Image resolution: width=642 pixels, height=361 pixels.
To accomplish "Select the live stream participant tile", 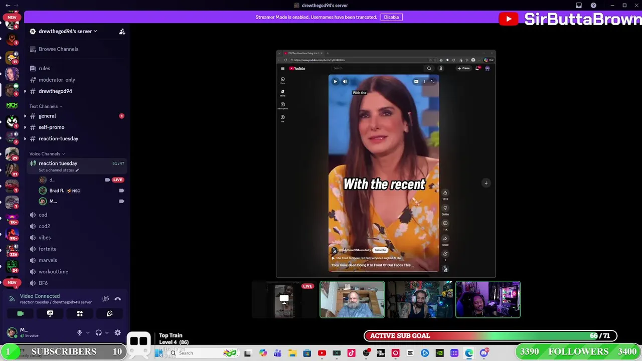I will [x=284, y=299].
